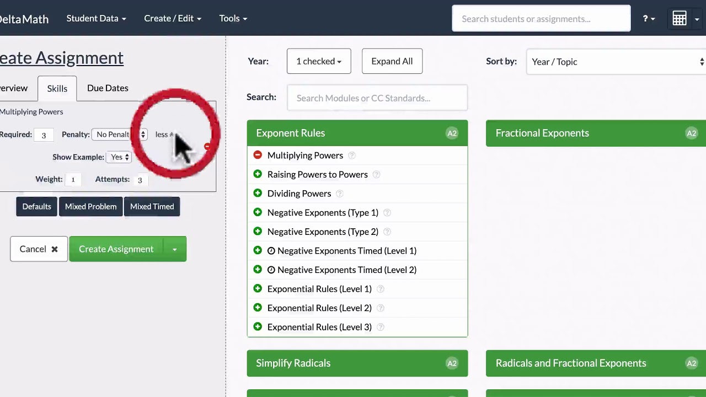Click the Search Modules or CC Standards field
This screenshot has width=706, height=397.
(377, 98)
